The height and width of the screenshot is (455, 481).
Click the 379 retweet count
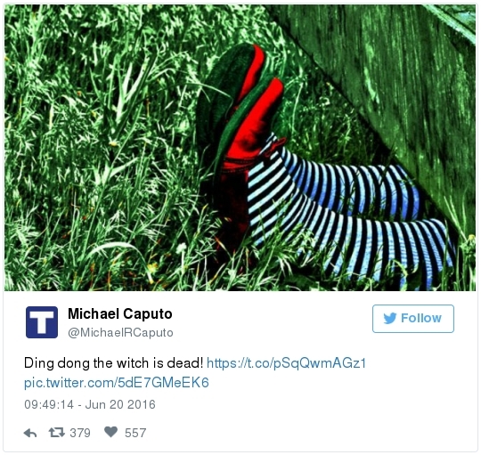click(80, 433)
